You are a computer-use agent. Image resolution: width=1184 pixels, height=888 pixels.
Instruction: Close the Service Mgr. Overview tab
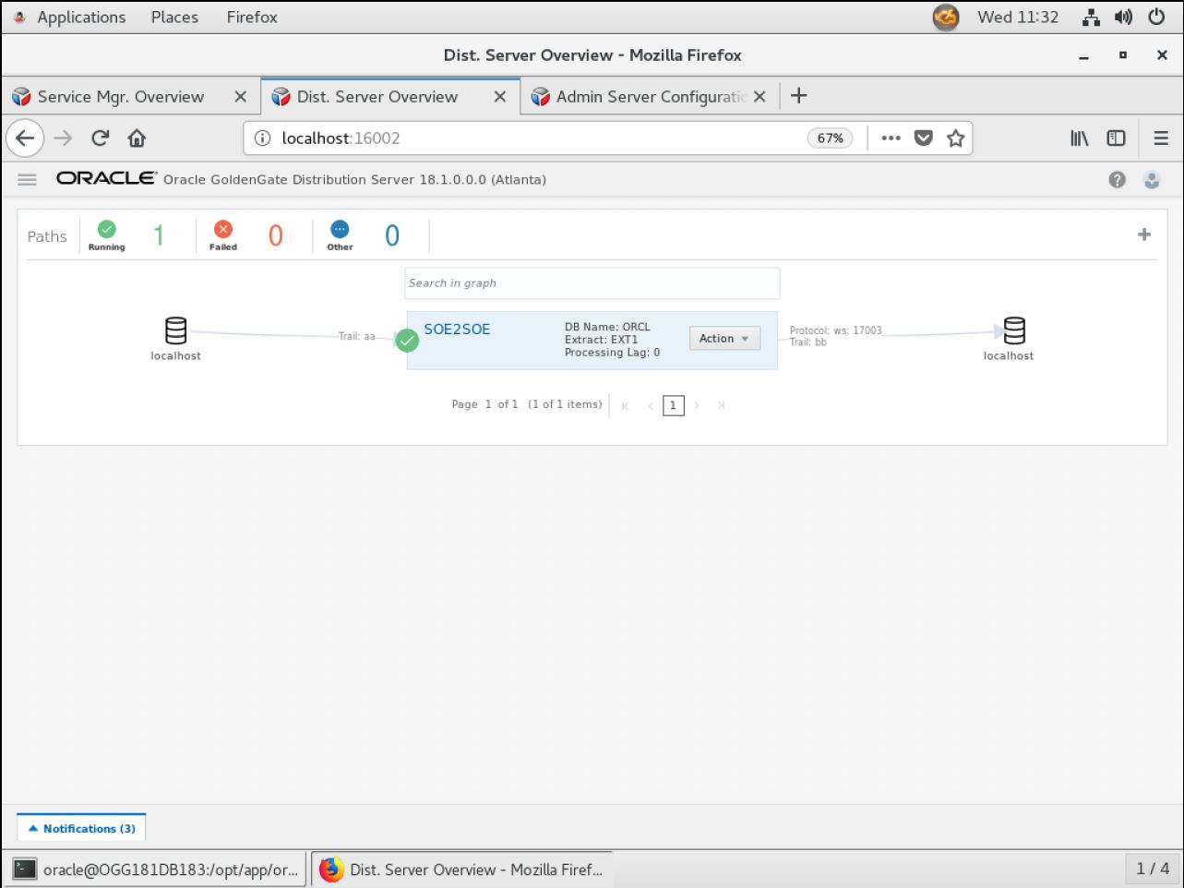click(x=240, y=97)
